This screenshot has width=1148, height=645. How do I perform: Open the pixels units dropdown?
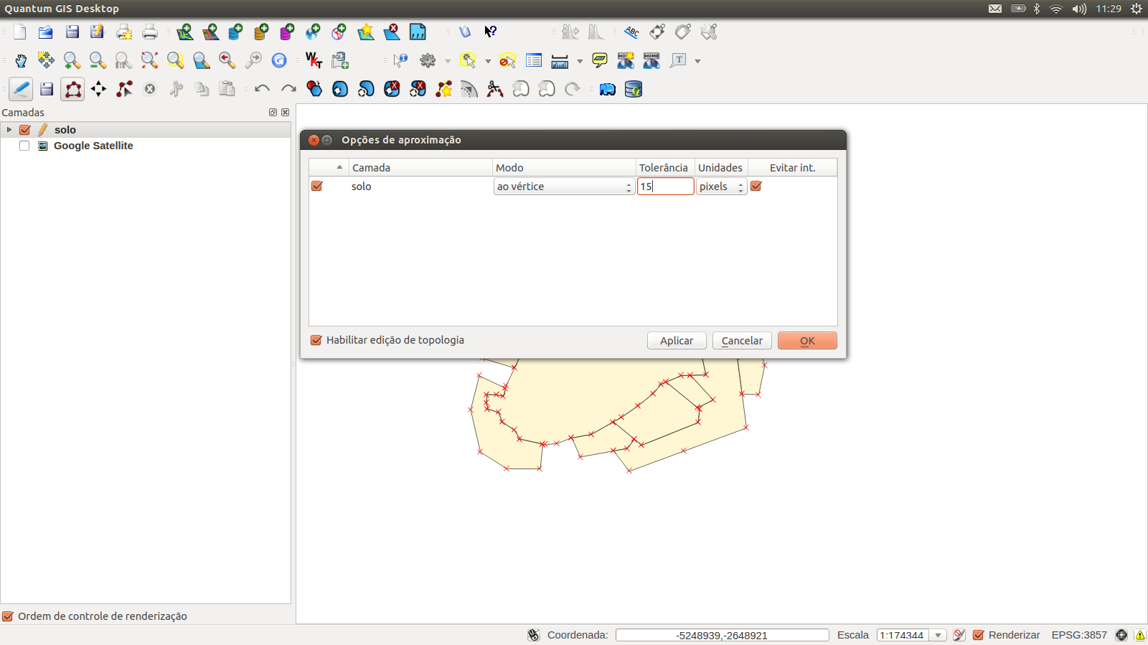(721, 187)
